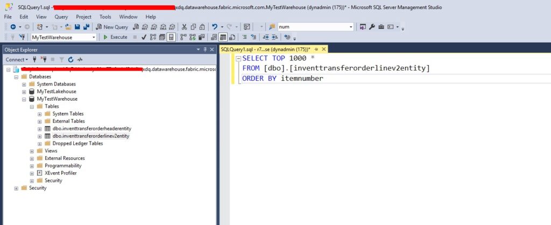Viewport: 551px width, 225px height.
Task: Collapse the SELECT statement outline box
Action: coord(238,58)
